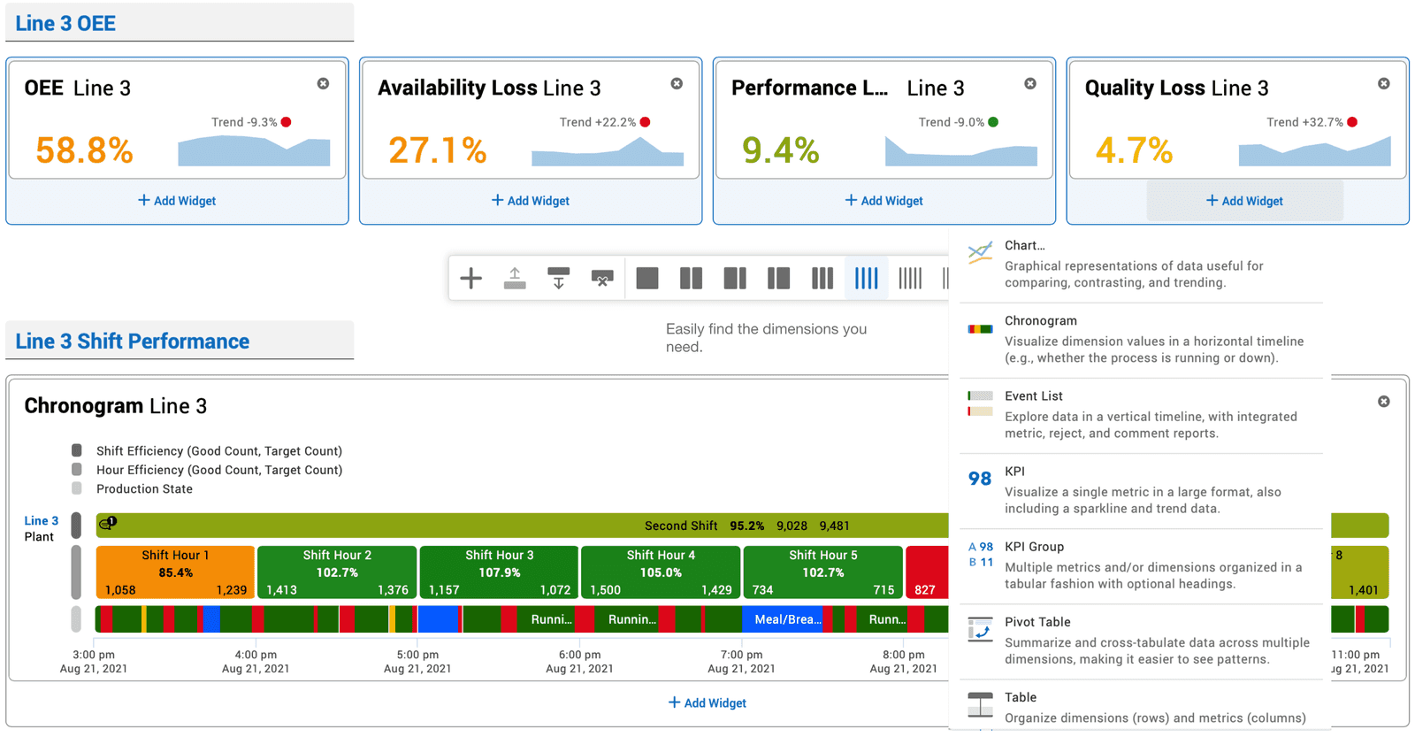Click the Shift Efficiency legend swatch
The width and height of the screenshot is (1415, 737).
click(77, 450)
